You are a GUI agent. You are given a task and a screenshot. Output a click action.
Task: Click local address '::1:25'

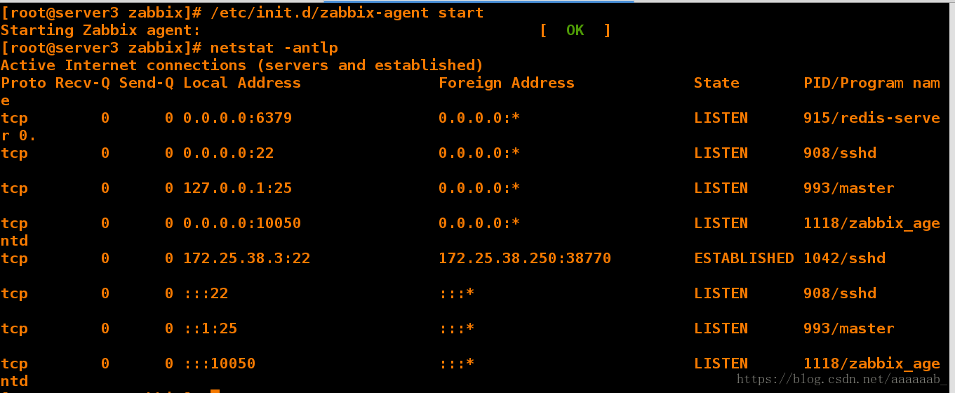tap(210, 328)
